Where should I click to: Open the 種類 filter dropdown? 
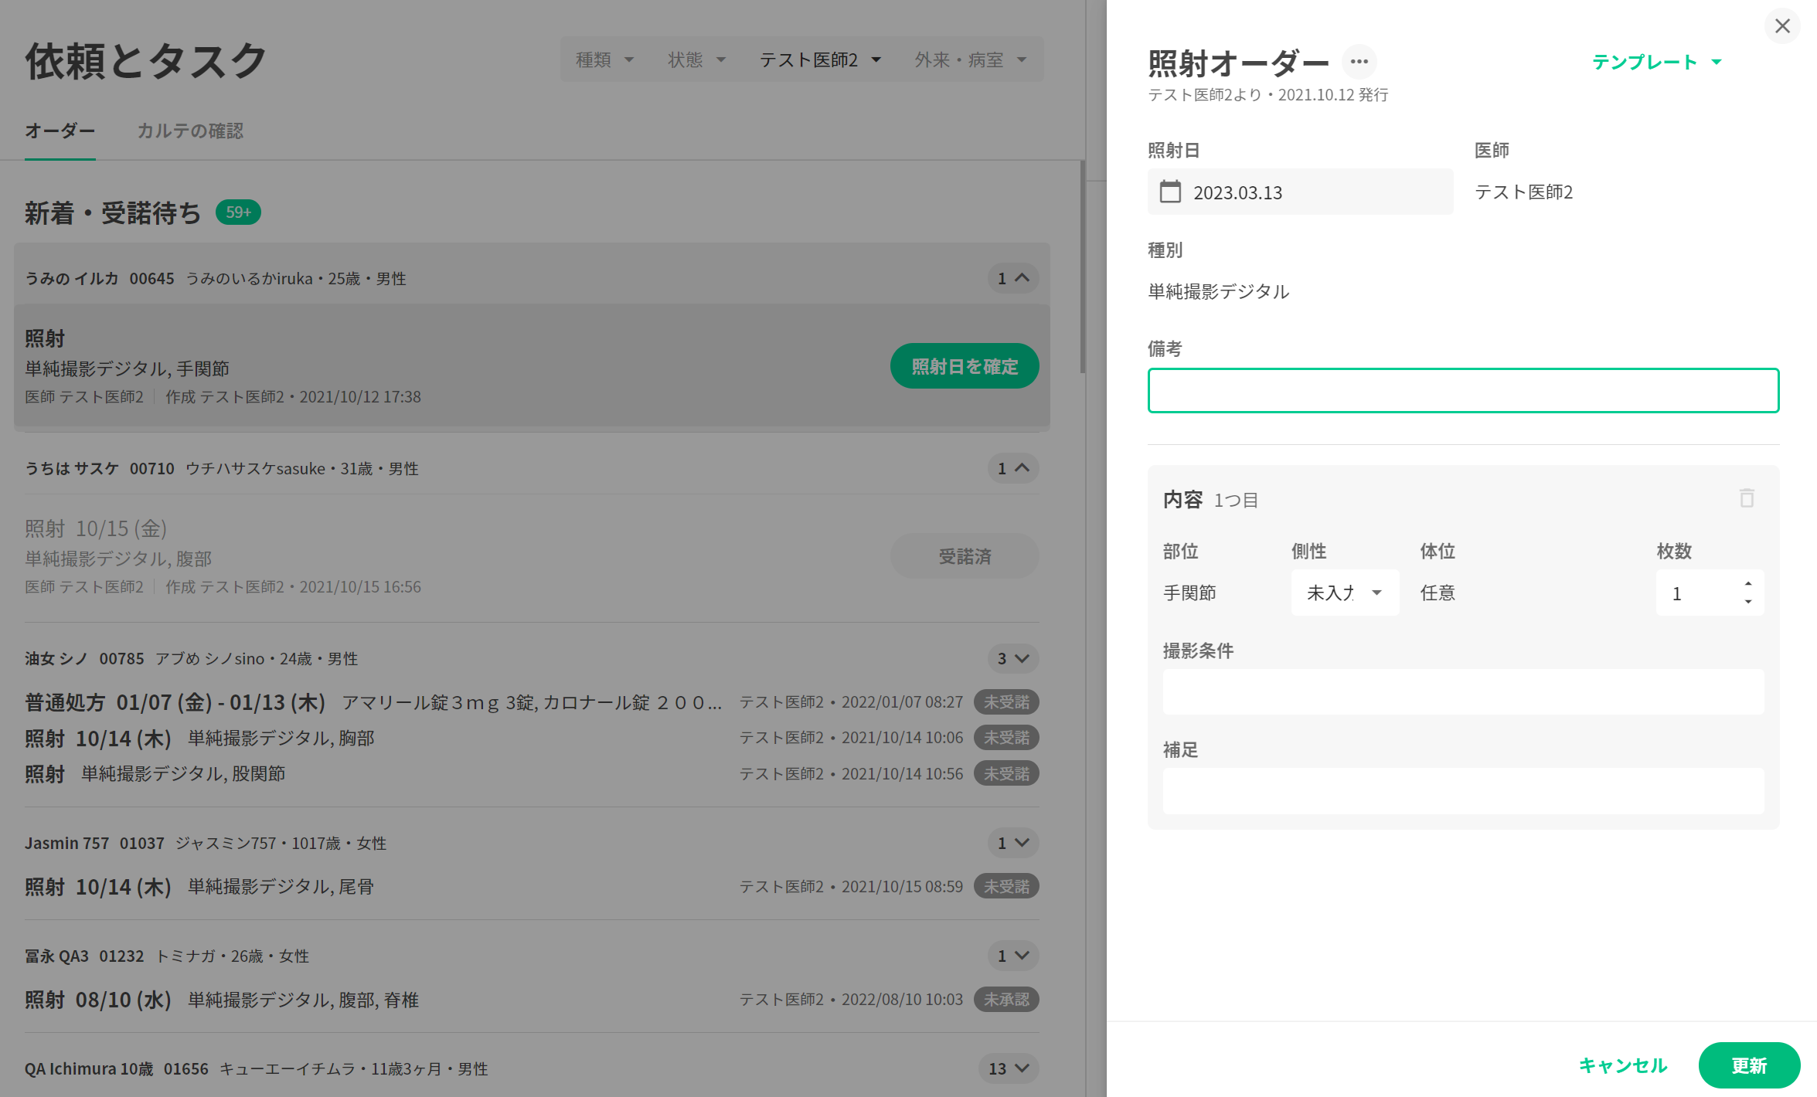click(604, 59)
